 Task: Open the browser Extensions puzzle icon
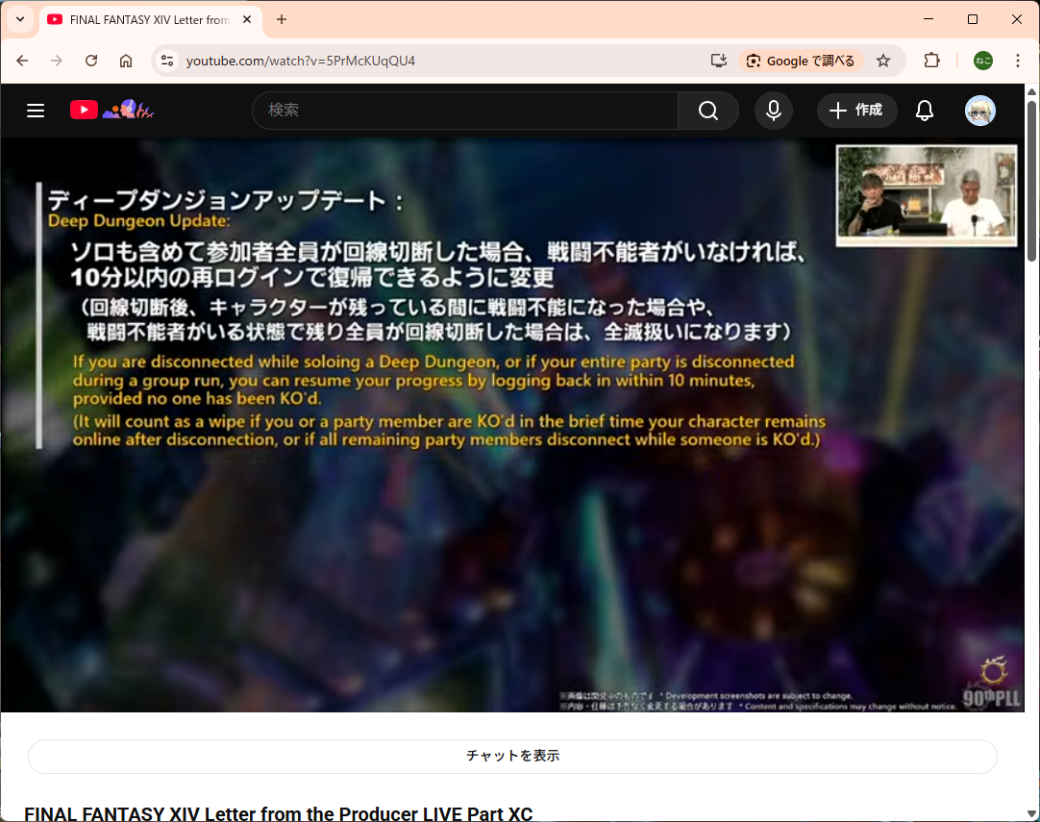click(931, 61)
